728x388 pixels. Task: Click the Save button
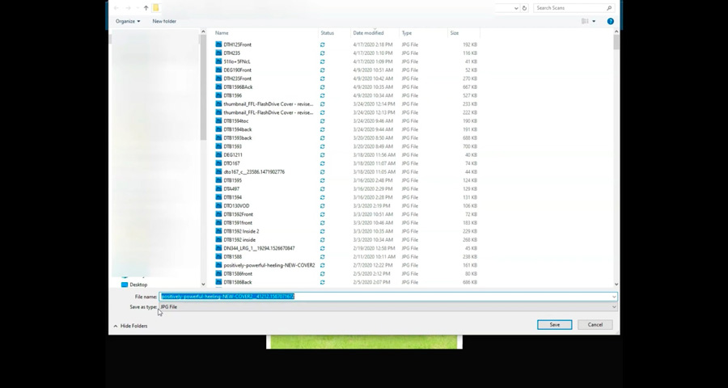[554, 325]
